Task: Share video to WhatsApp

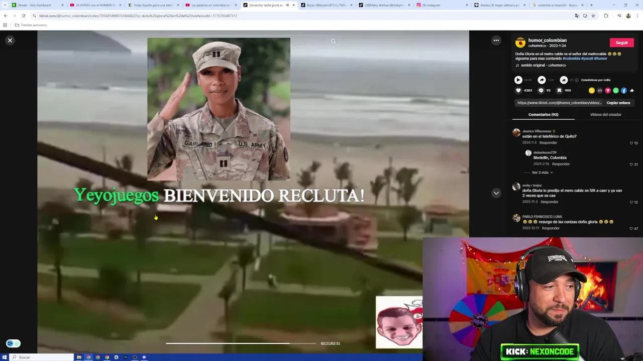Action: 615,91
